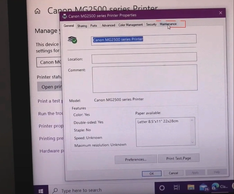Click the Preferences... button
The image size is (234, 194).
tap(135, 159)
